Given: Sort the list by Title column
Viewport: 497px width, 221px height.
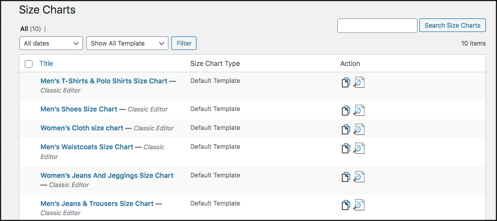Looking at the screenshot, I should click(46, 63).
